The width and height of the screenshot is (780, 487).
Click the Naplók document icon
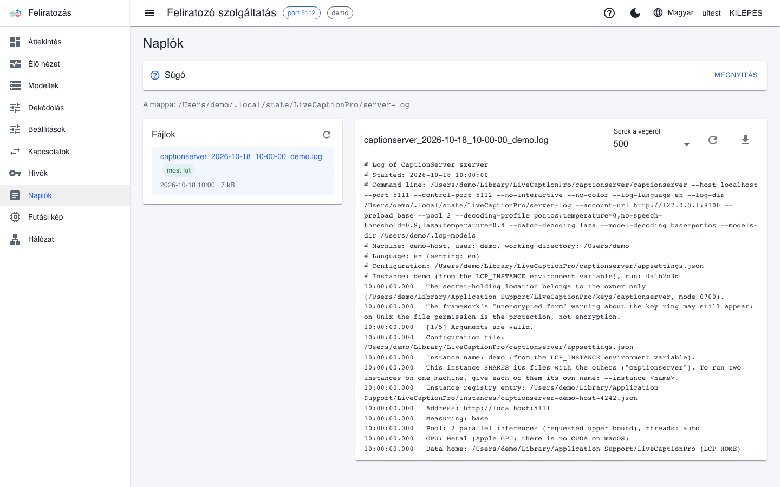click(15, 195)
